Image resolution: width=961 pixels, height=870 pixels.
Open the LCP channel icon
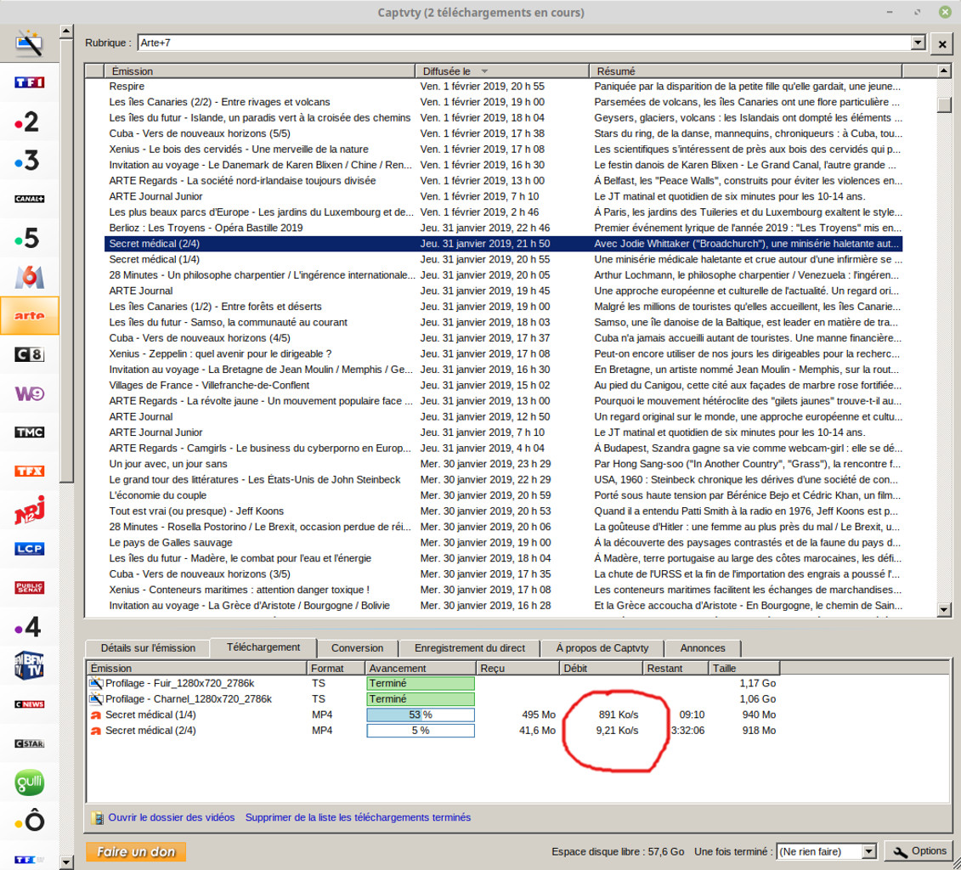(30, 549)
